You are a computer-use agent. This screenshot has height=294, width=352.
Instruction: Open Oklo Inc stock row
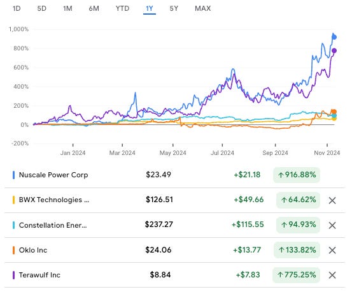tap(175, 250)
